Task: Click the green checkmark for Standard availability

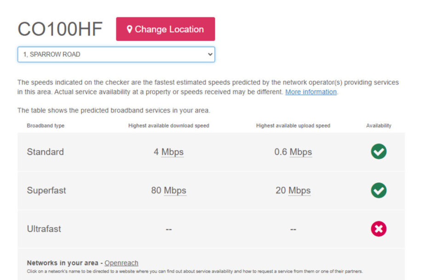Action: click(378, 151)
